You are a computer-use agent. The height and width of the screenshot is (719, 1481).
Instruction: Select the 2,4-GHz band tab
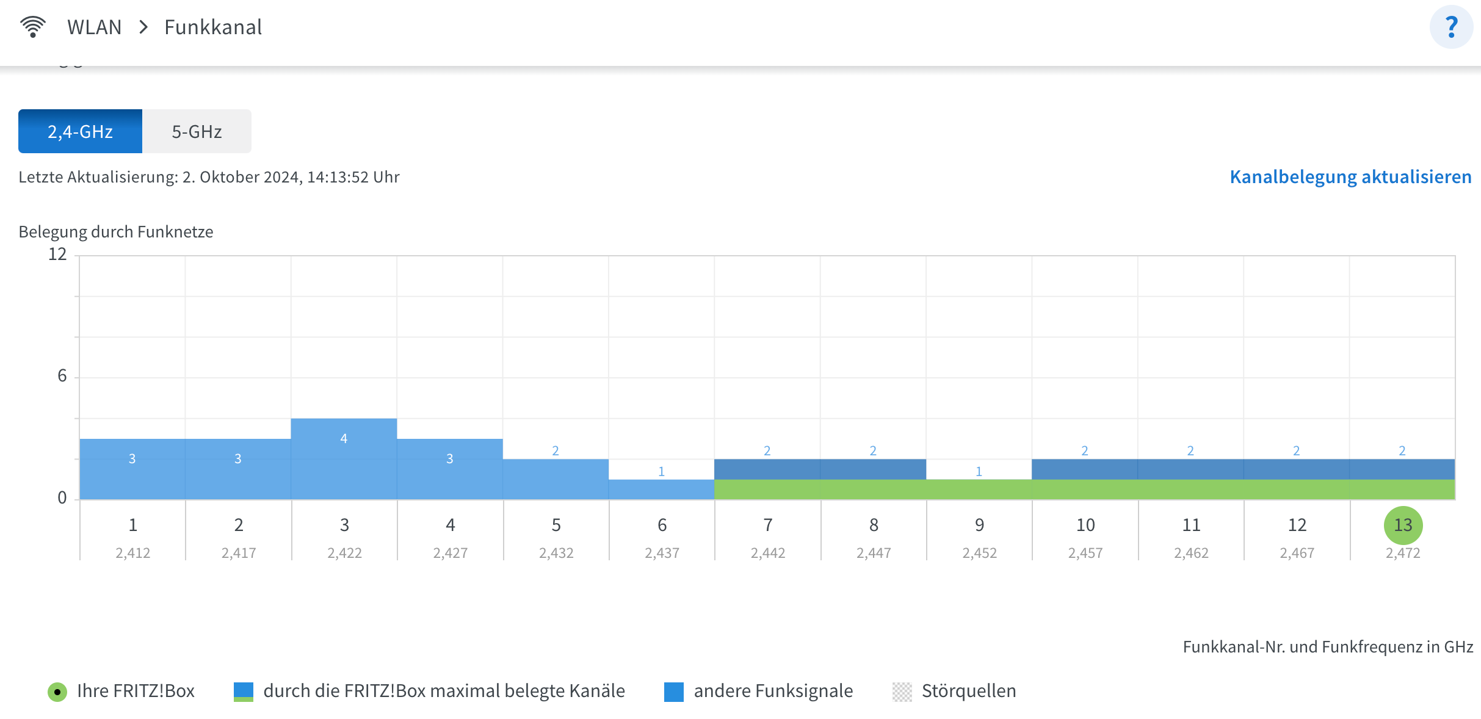[80, 131]
